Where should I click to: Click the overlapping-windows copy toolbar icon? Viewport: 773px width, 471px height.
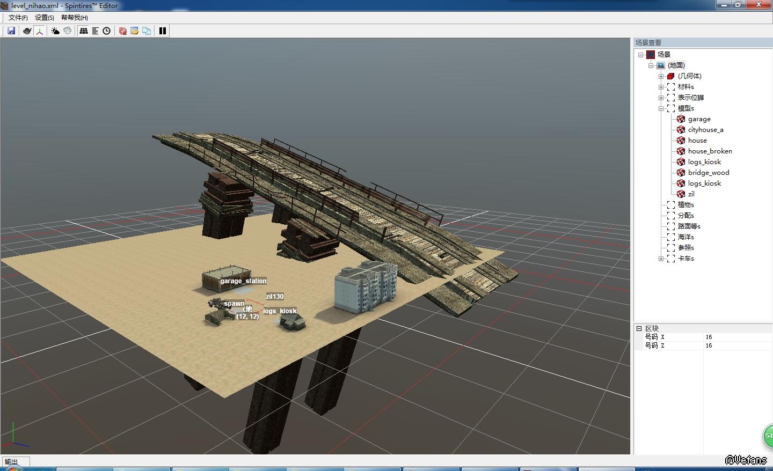point(146,31)
